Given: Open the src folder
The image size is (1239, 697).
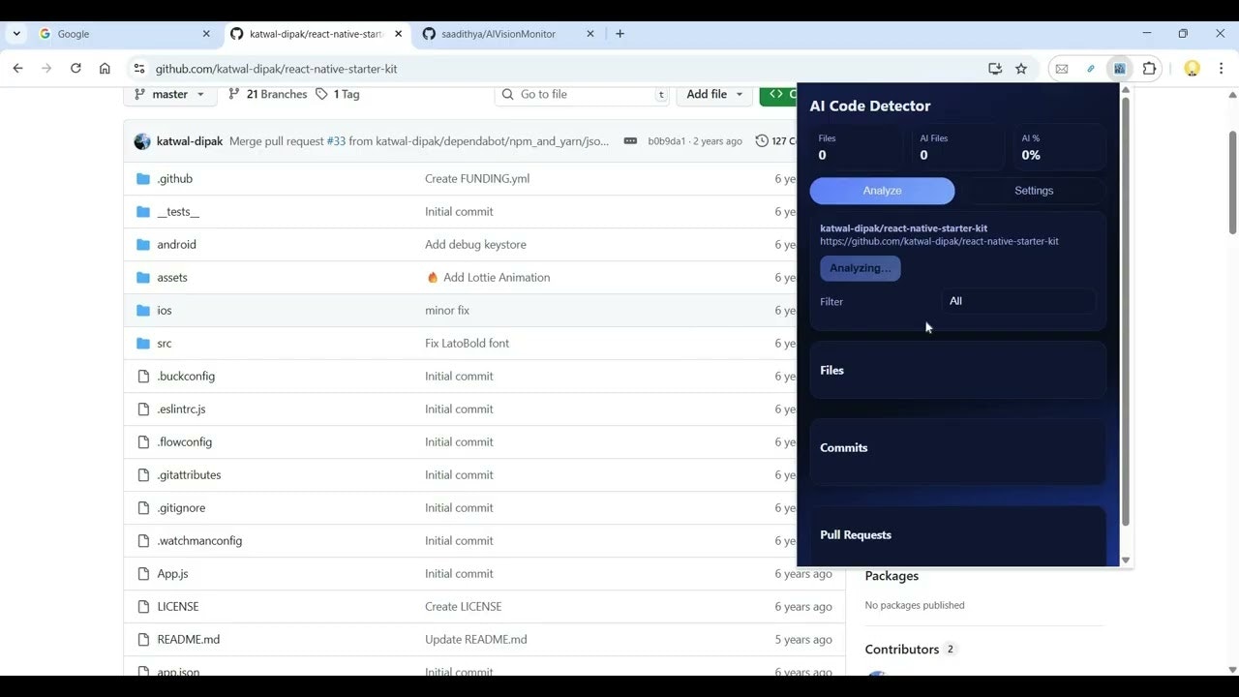Looking at the screenshot, I should click(165, 343).
